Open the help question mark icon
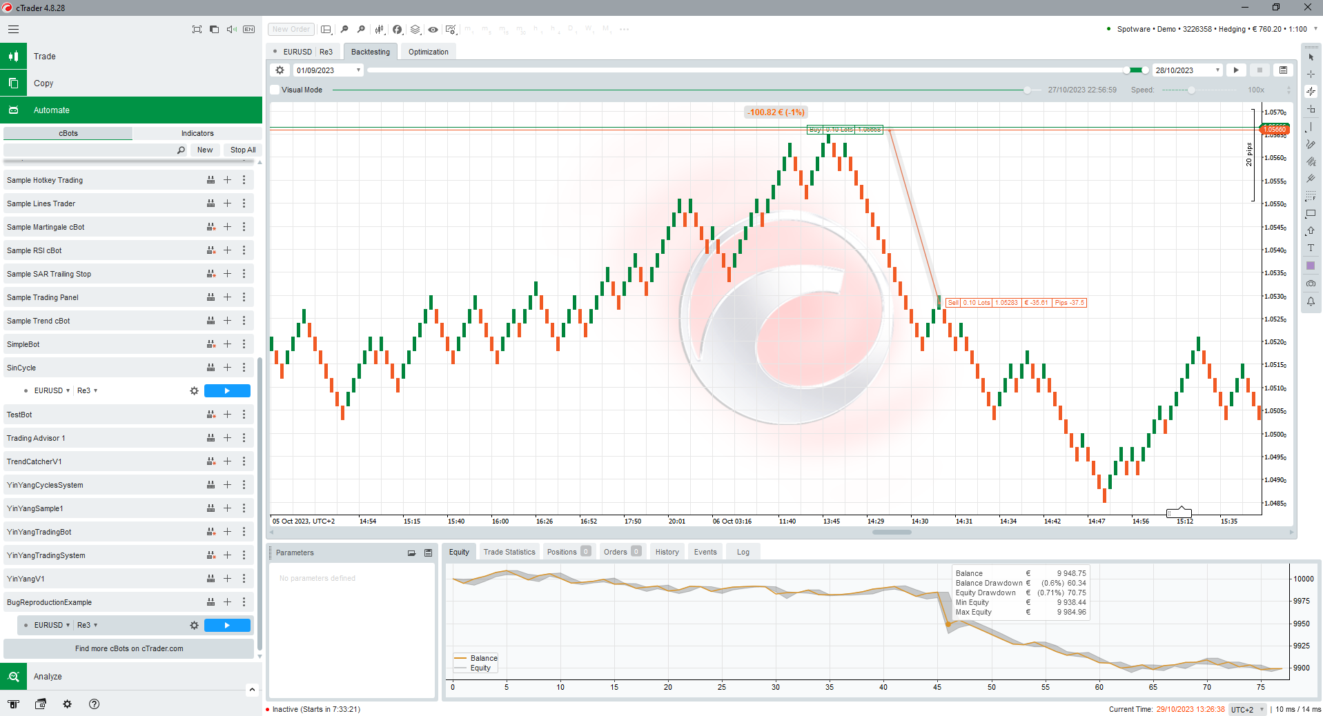1323x716 pixels. pos(95,704)
